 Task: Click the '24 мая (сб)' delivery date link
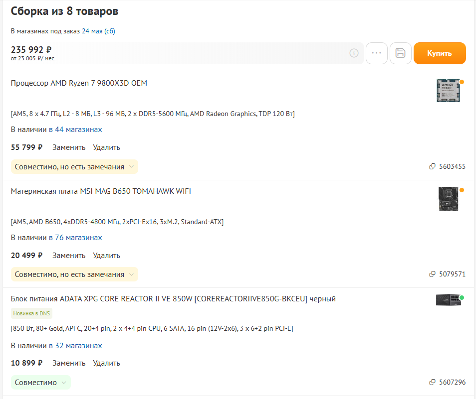tap(98, 31)
